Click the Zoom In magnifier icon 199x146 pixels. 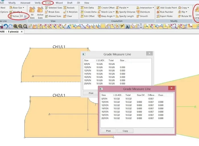(x=15, y=26)
